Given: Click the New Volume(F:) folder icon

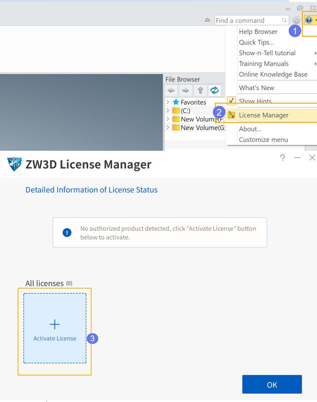Looking at the screenshot, I should pyautogui.click(x=176, y=119).
